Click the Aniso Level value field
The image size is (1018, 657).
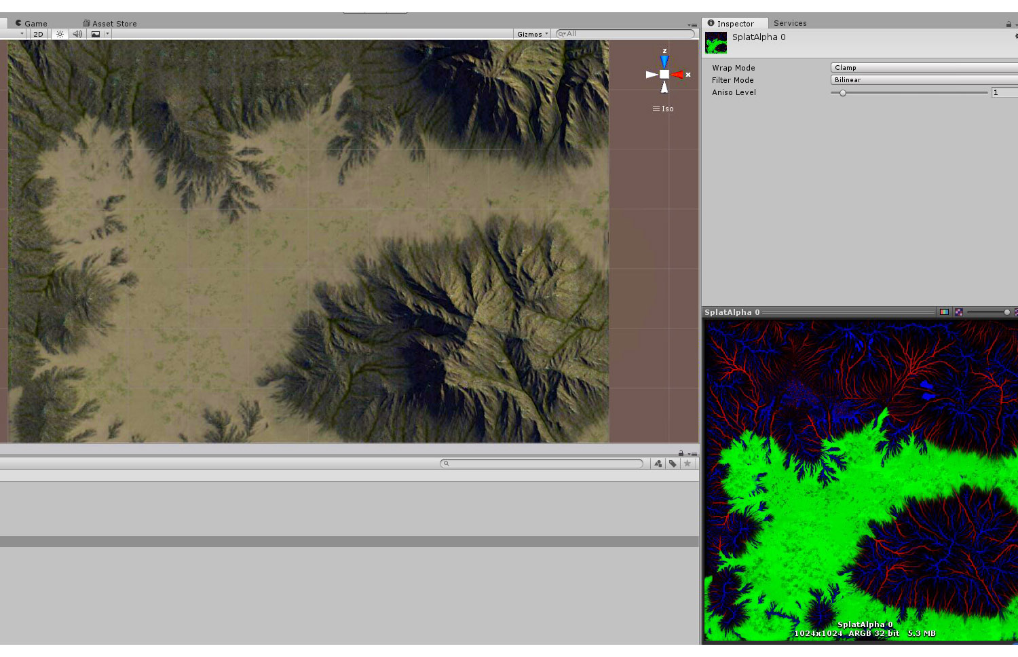pyautogui.click(x=1004, y=92)
